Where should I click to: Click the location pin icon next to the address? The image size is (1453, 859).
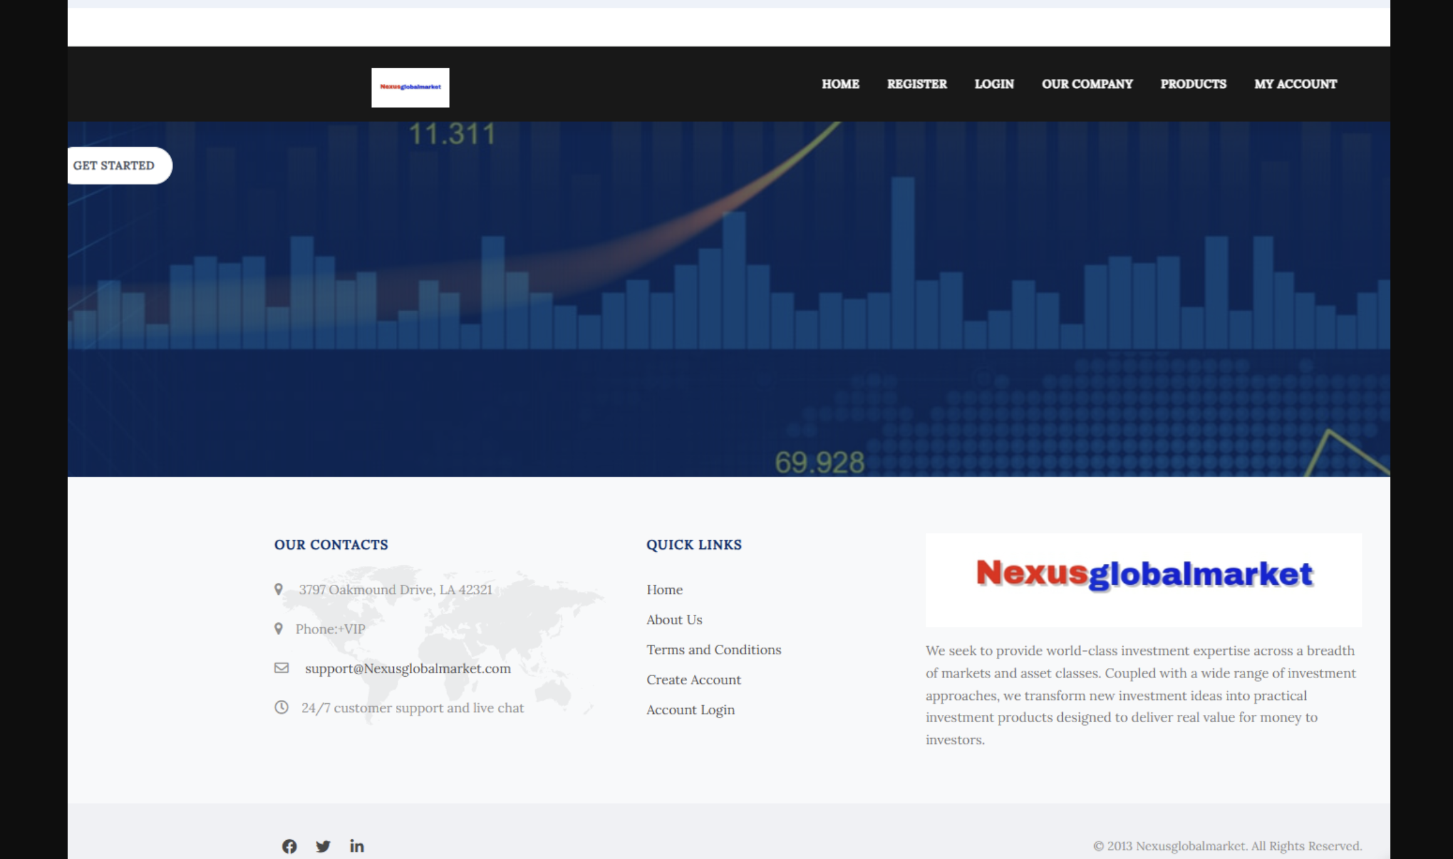pos(279,589)
